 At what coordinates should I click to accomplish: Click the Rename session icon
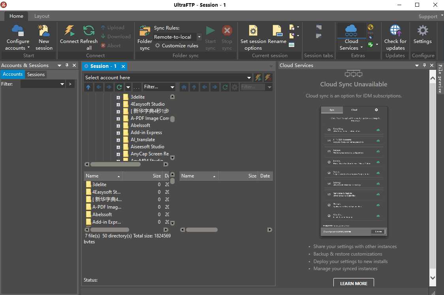(x=277, y=30)
